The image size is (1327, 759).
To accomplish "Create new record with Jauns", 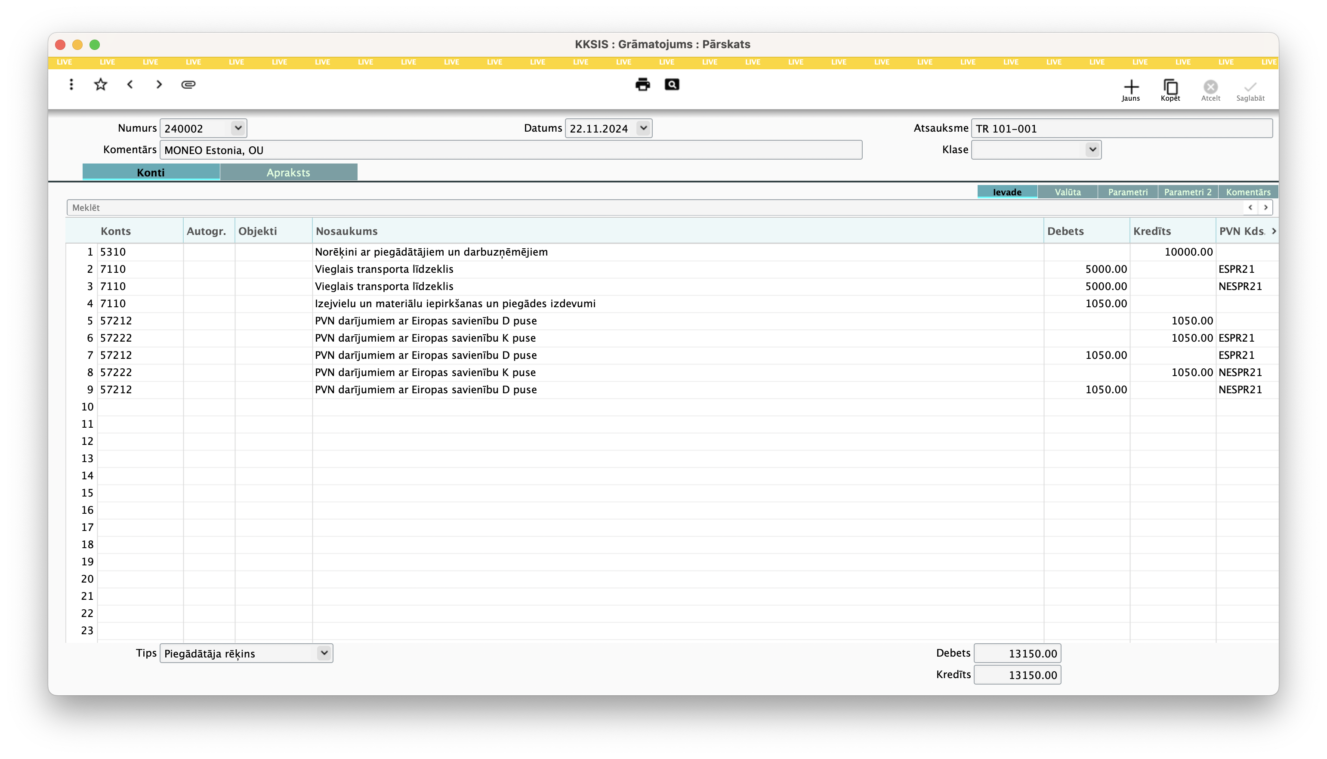I will point(1130,90).
